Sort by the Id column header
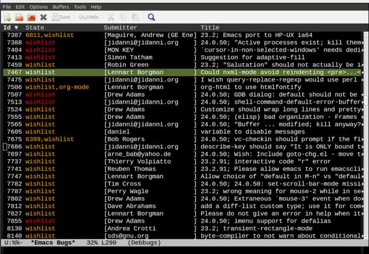Screen dimensions: 369x254 point(11,28)
